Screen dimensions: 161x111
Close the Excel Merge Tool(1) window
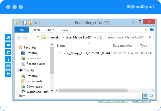(x=149, y=21)
